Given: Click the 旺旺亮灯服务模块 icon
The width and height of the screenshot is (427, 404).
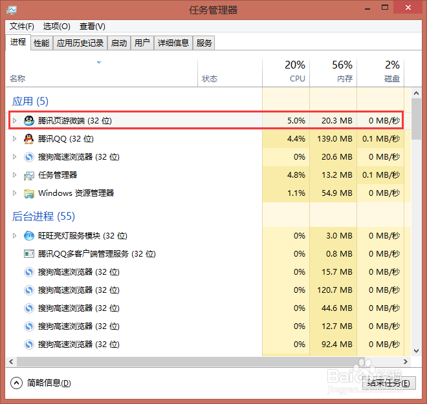Looking at the screenshot, I should pos(29,235).
